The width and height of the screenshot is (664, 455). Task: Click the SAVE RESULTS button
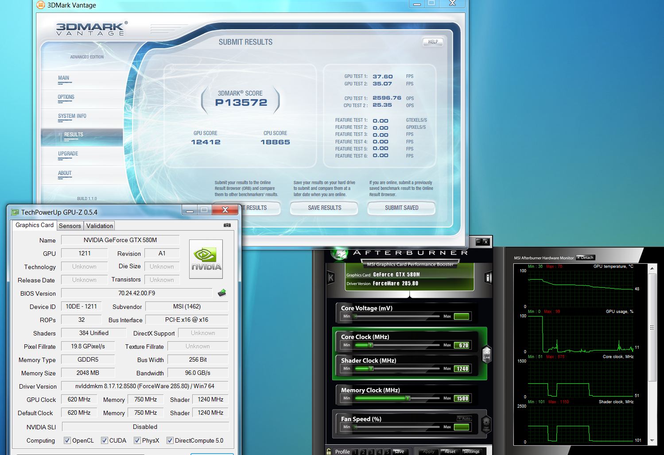324,208
